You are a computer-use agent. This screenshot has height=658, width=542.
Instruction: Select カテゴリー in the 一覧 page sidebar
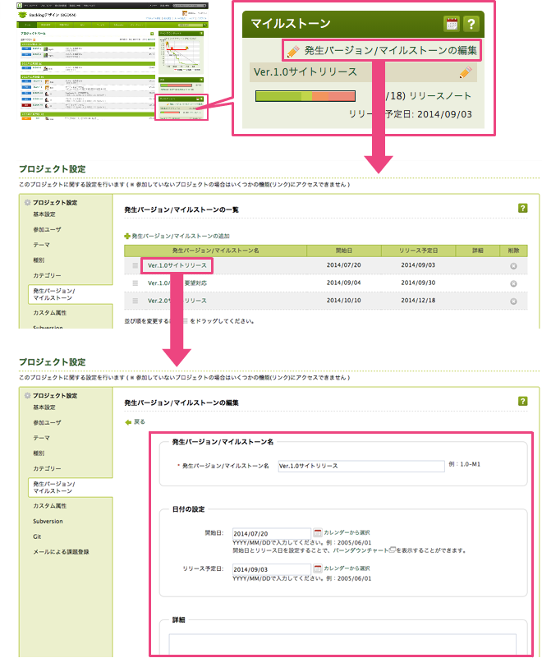[x=47, y=275]
